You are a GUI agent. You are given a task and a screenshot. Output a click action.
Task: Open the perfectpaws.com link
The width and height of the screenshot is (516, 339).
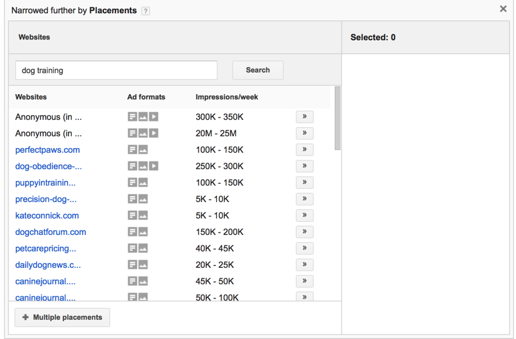coord(47,150)
